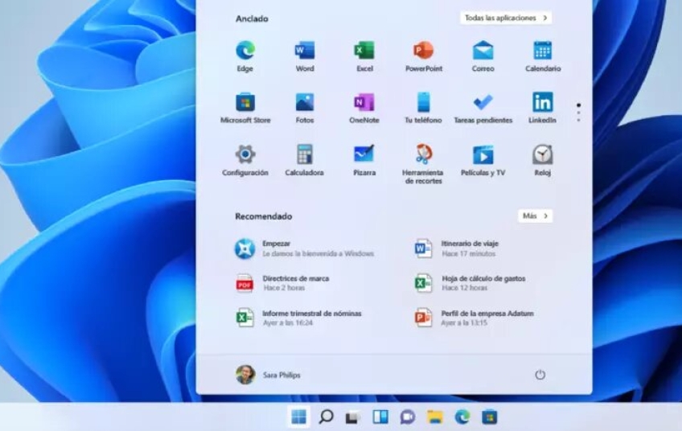Go to next pinned apps page dot
Viewport: 682px width, 431px height.
click(578, 113)
